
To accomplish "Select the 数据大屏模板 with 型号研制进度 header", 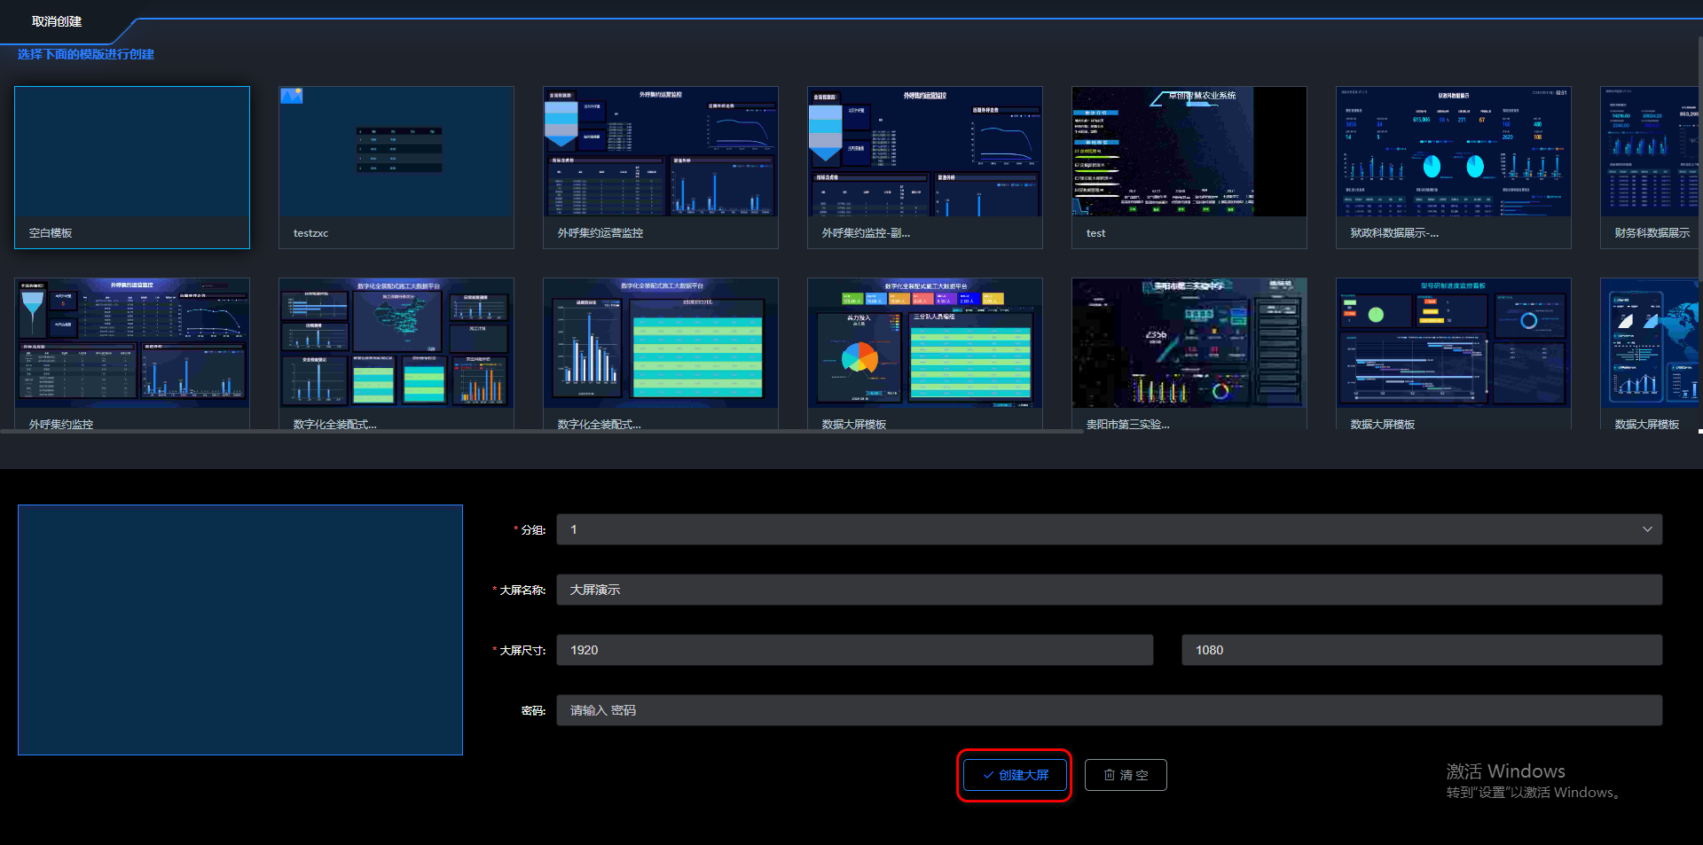I will (x=1454, y=355).
